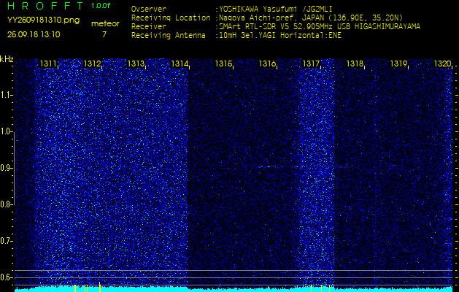The image size is (459, 292).
Task: Click the 'Ovserver' header label
Action: (x=149, y=9)
